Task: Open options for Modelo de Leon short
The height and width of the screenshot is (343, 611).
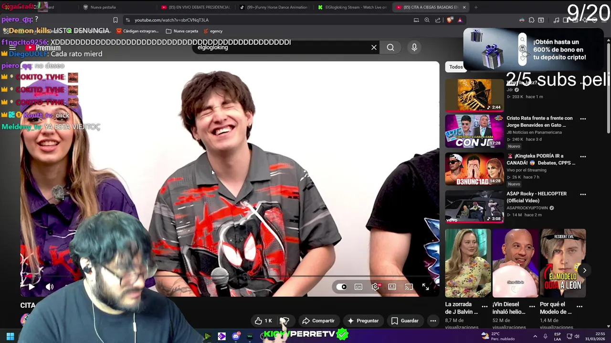Action: 579,306
